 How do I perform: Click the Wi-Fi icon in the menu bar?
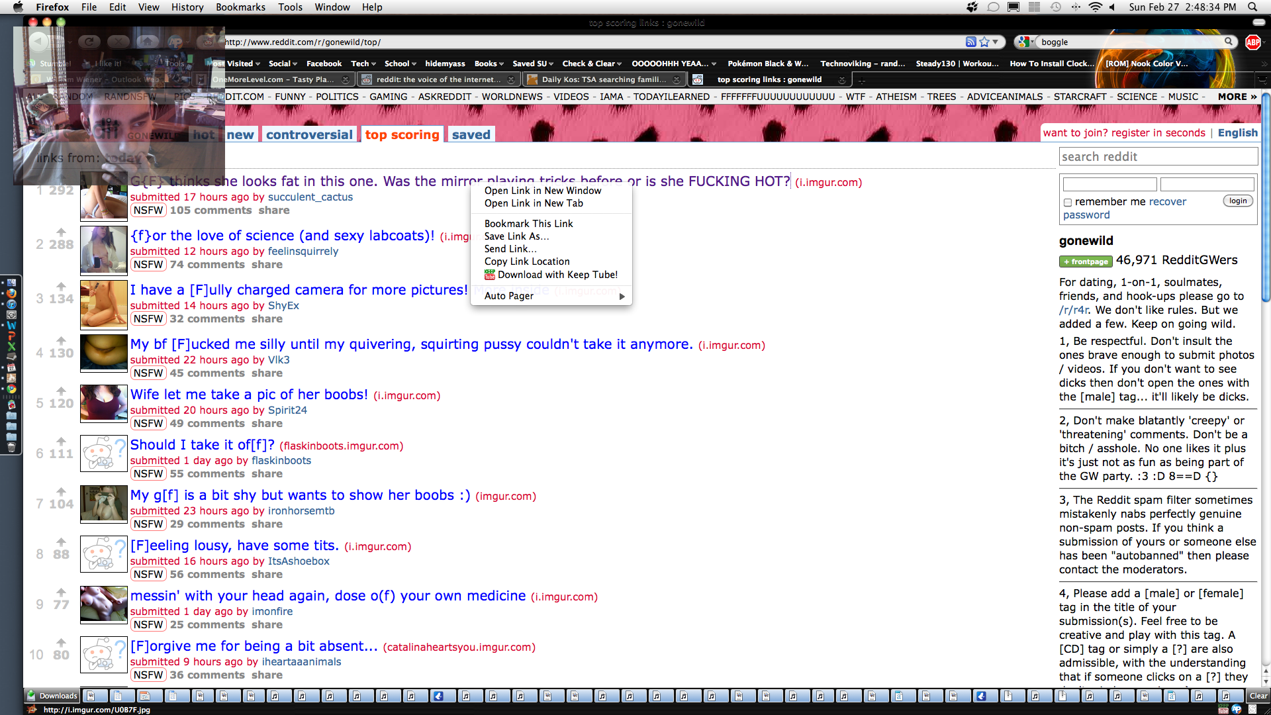click(x=1095, y=7)
